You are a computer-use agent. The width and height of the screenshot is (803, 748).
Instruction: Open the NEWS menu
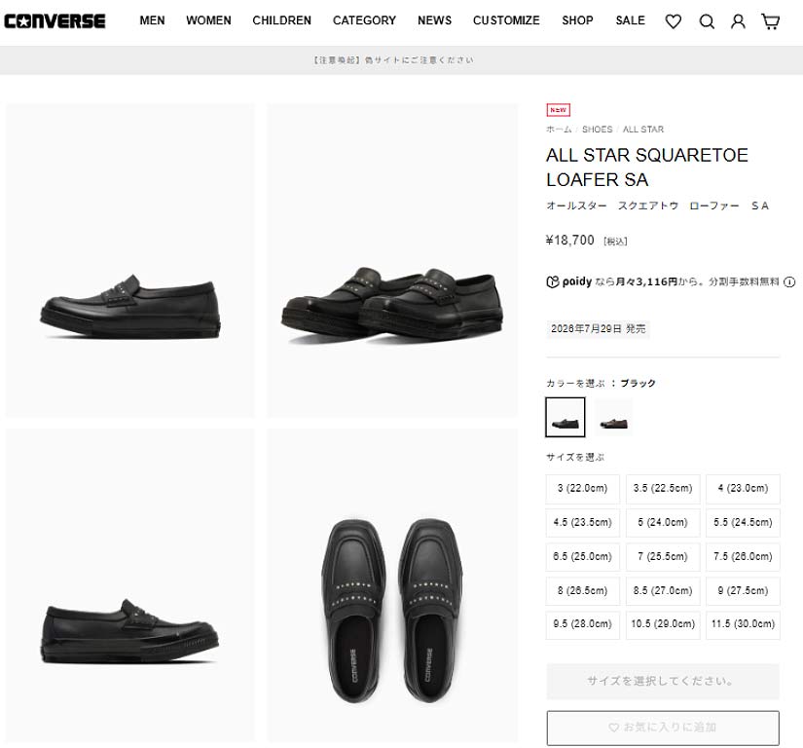434,20
